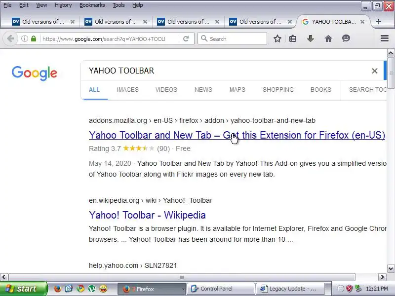
Task: Open the History menu
Action: 63,5
